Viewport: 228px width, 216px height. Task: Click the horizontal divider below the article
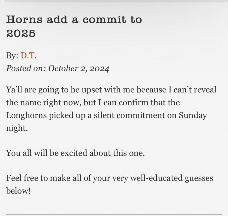tap(114, 215)
